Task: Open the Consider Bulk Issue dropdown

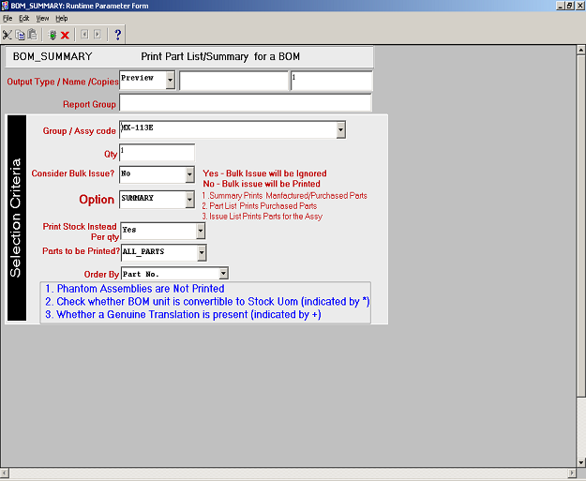Action: click(189, 173)
